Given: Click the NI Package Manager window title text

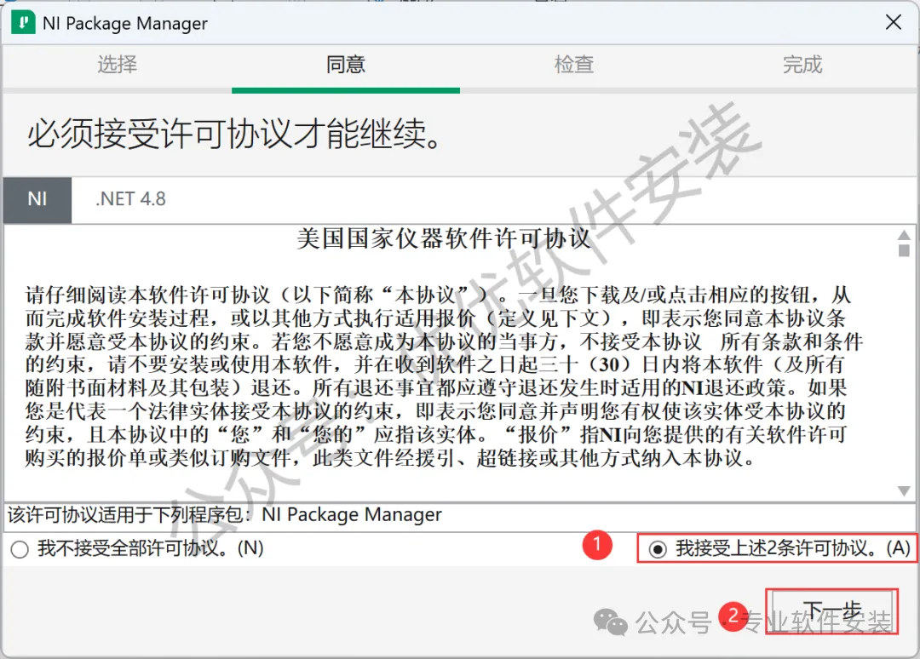Looking at the screenshot, I should point(125,24).
